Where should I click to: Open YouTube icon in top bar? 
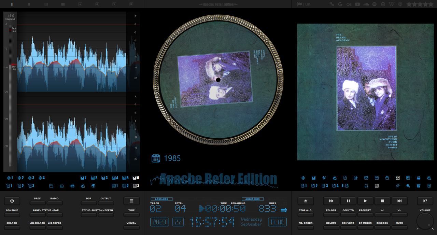pos(357,4)
